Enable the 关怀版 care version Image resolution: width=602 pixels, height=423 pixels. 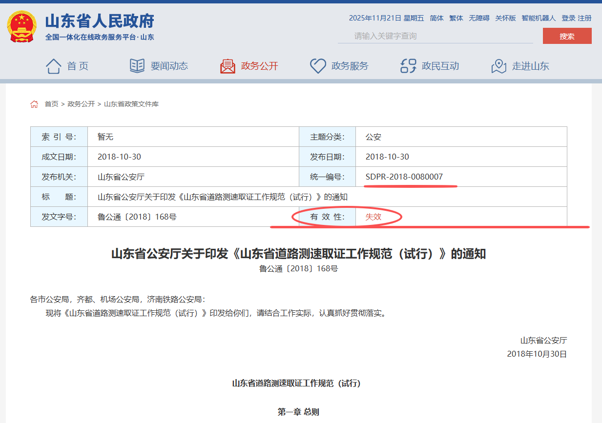[505, 18]
